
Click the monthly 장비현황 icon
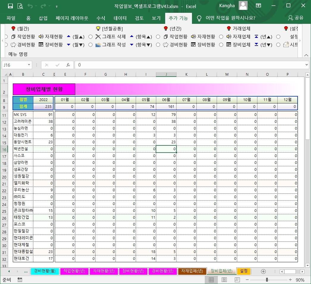click(x=41, y=45)
